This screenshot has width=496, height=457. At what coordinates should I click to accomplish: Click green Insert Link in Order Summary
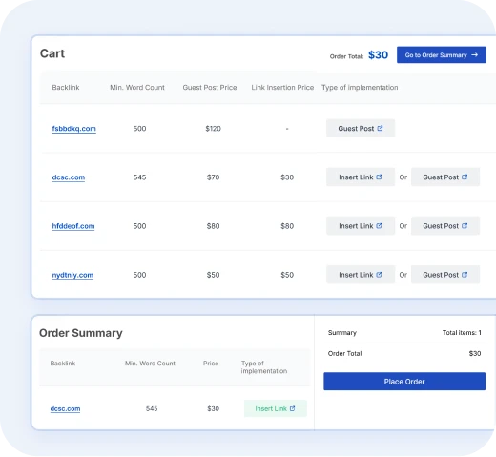[x=276, y=408]
